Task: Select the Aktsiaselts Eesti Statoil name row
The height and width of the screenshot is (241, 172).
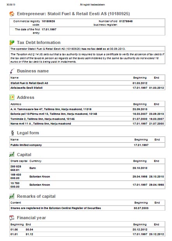Action: (x=87, y=88)
